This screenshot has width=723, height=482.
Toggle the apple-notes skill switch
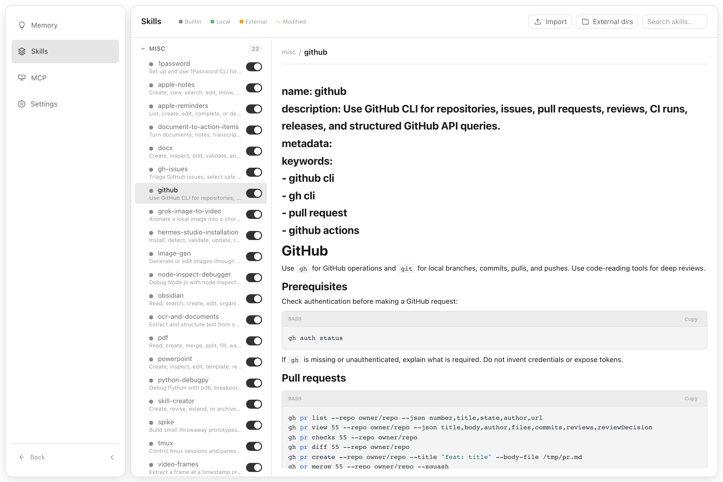(x=254, y=88)
